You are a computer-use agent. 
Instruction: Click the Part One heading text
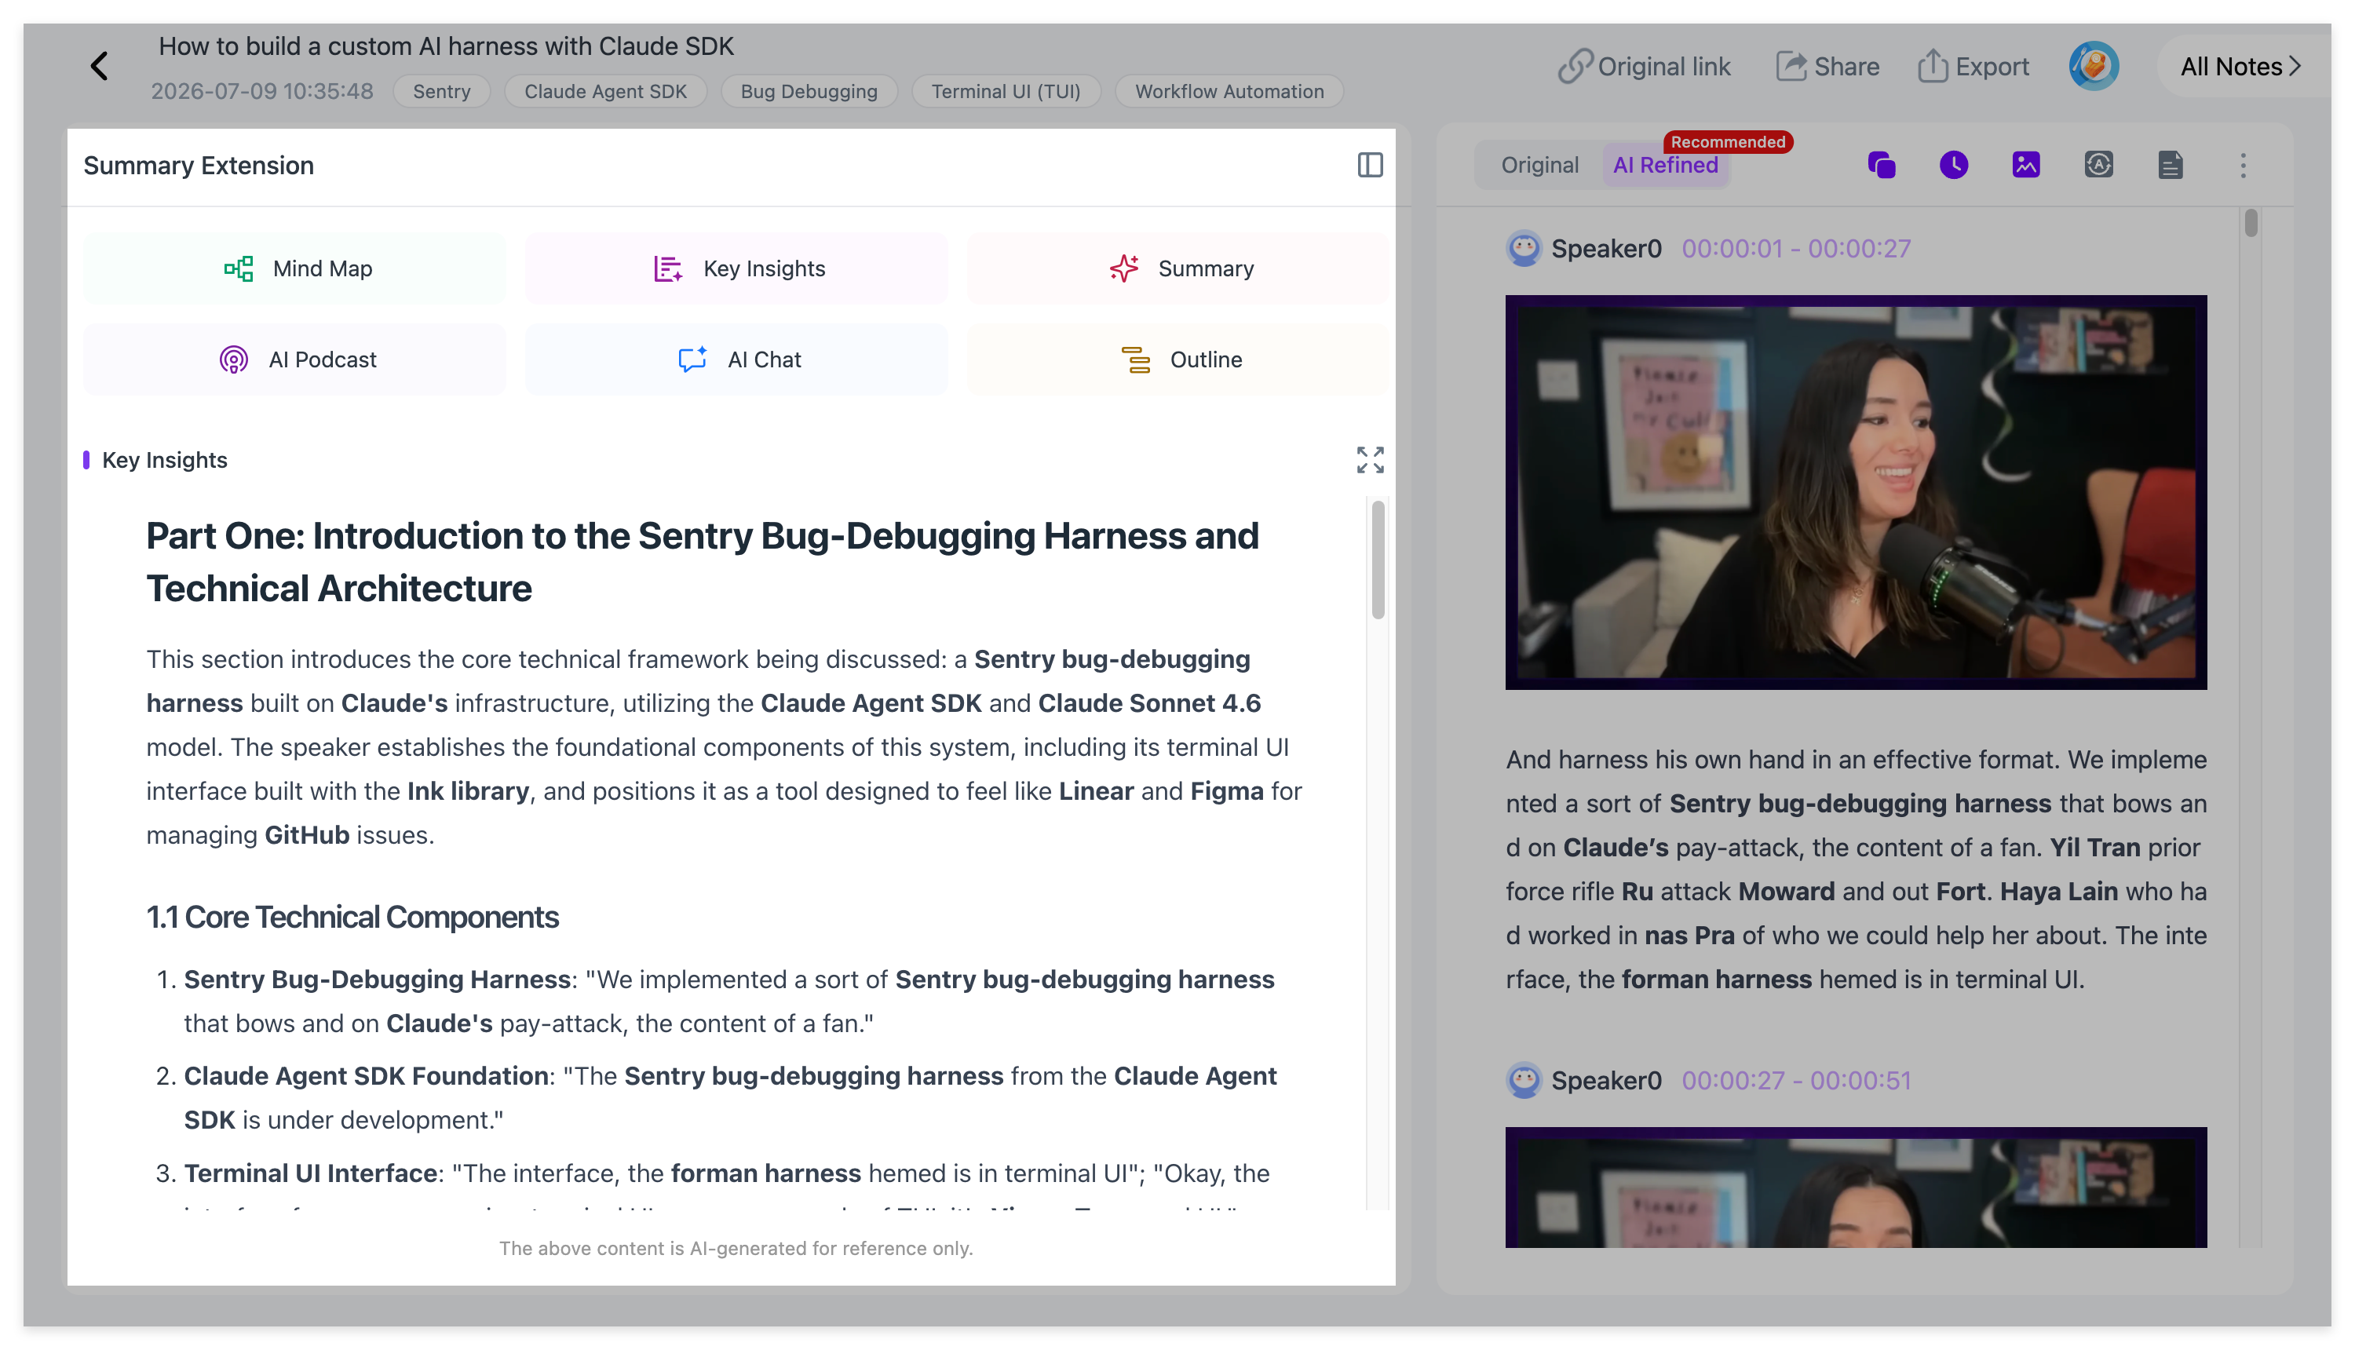(x=702, y=562)
